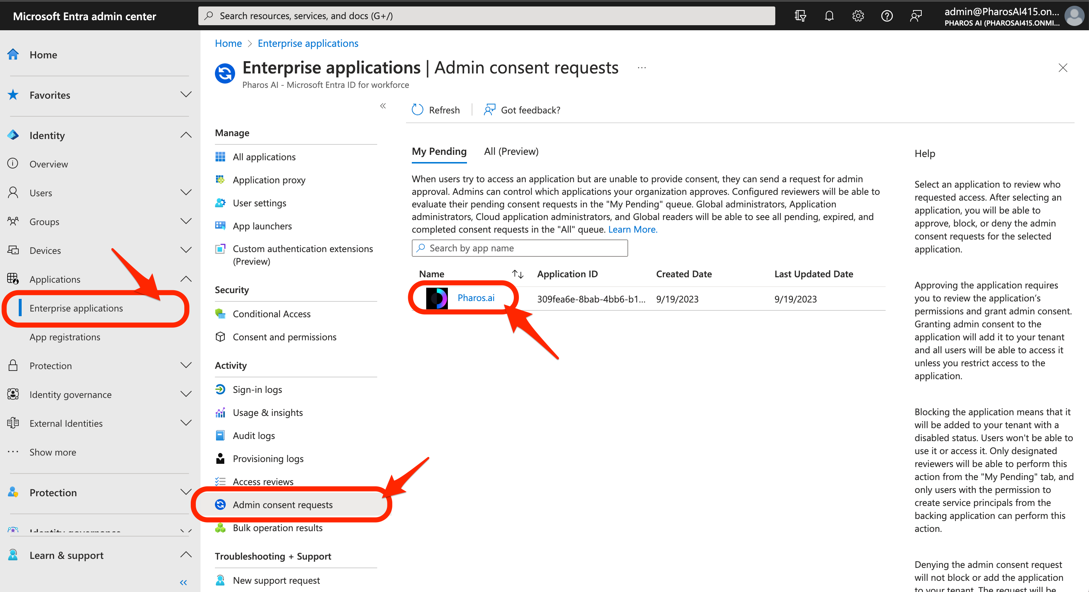Click the Learn More link
The width and height of the screenshot is (1089, 592).
click(632, 229)
